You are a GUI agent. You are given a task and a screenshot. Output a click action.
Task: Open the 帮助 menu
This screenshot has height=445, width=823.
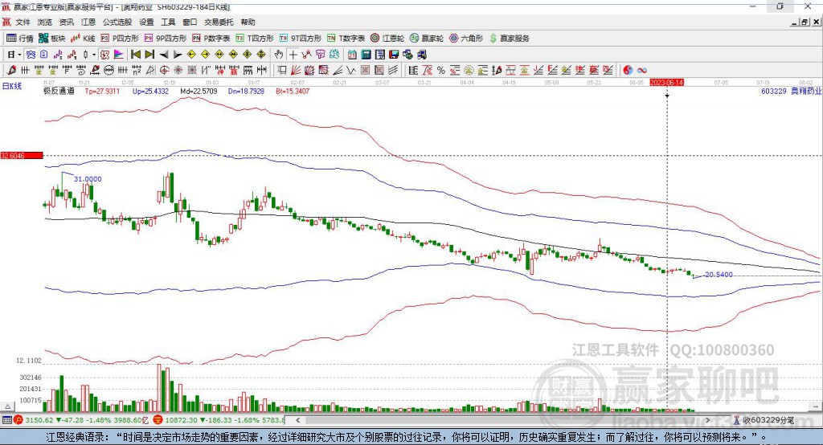(x=248, y=22)
